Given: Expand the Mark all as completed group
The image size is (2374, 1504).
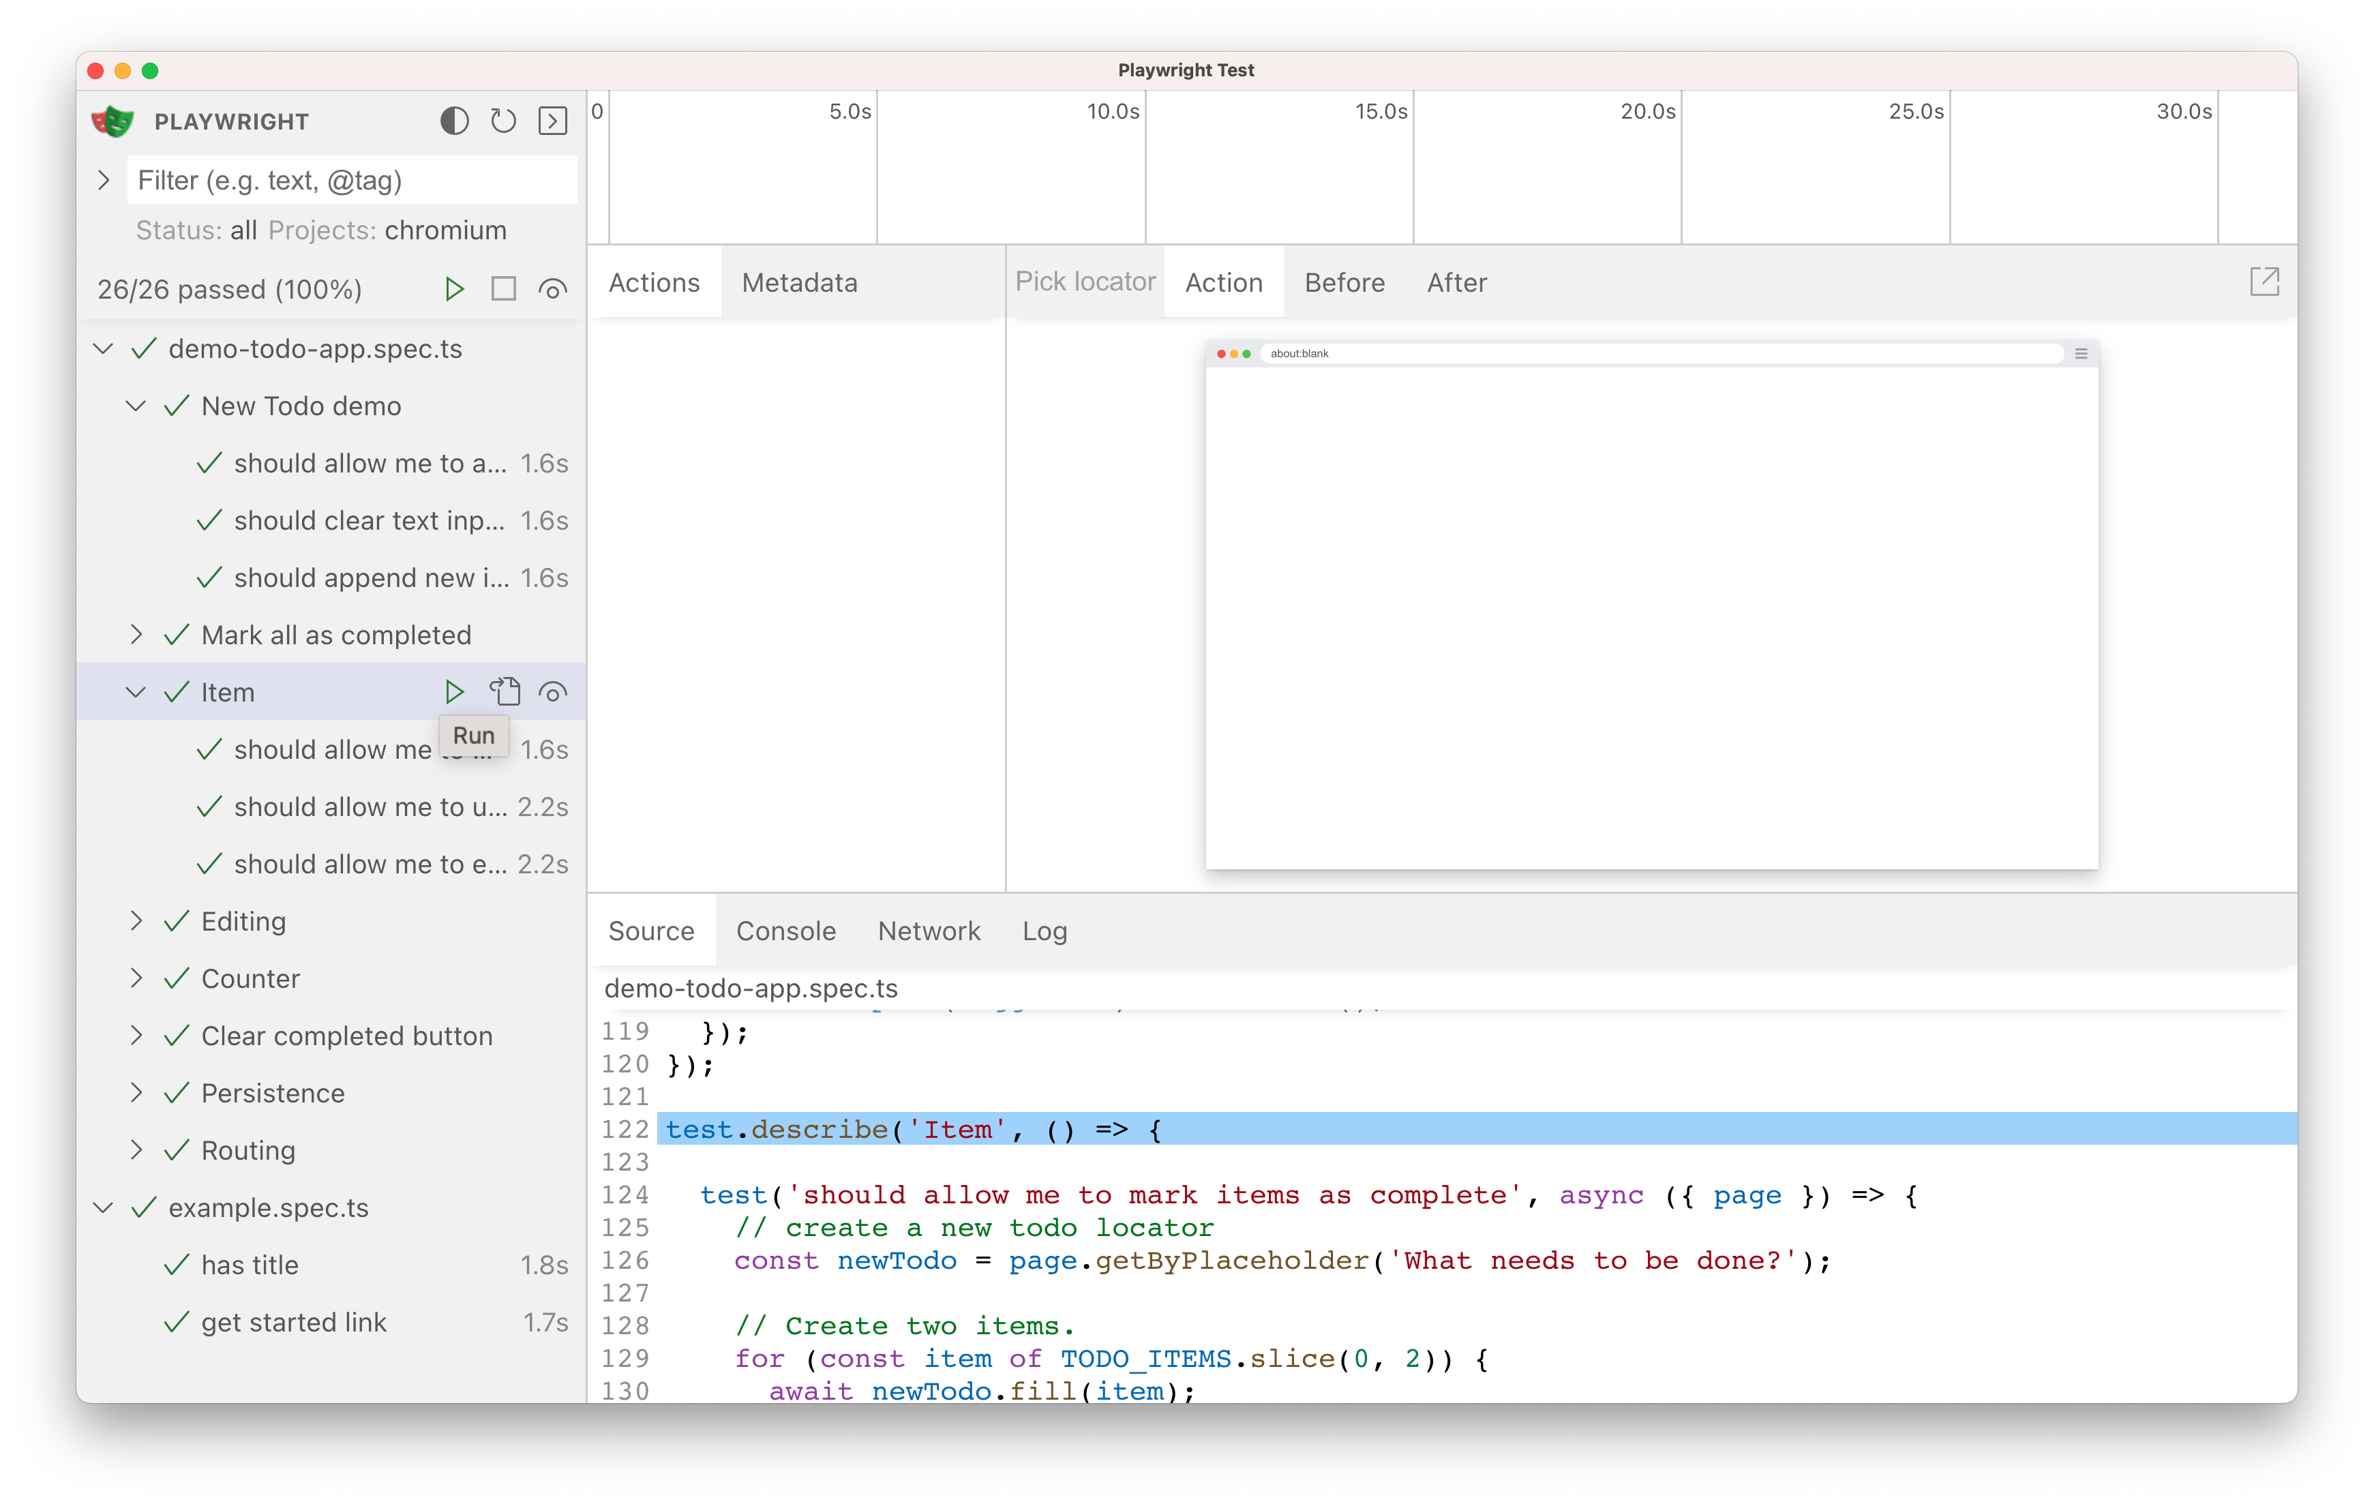Looking at the screenshot, I should point(136,635).
